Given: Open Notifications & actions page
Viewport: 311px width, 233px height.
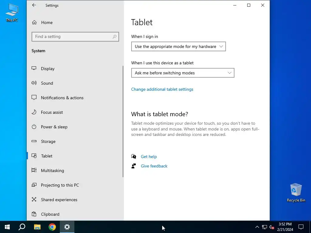Looking at the screenshot, I should pos(75,98).
